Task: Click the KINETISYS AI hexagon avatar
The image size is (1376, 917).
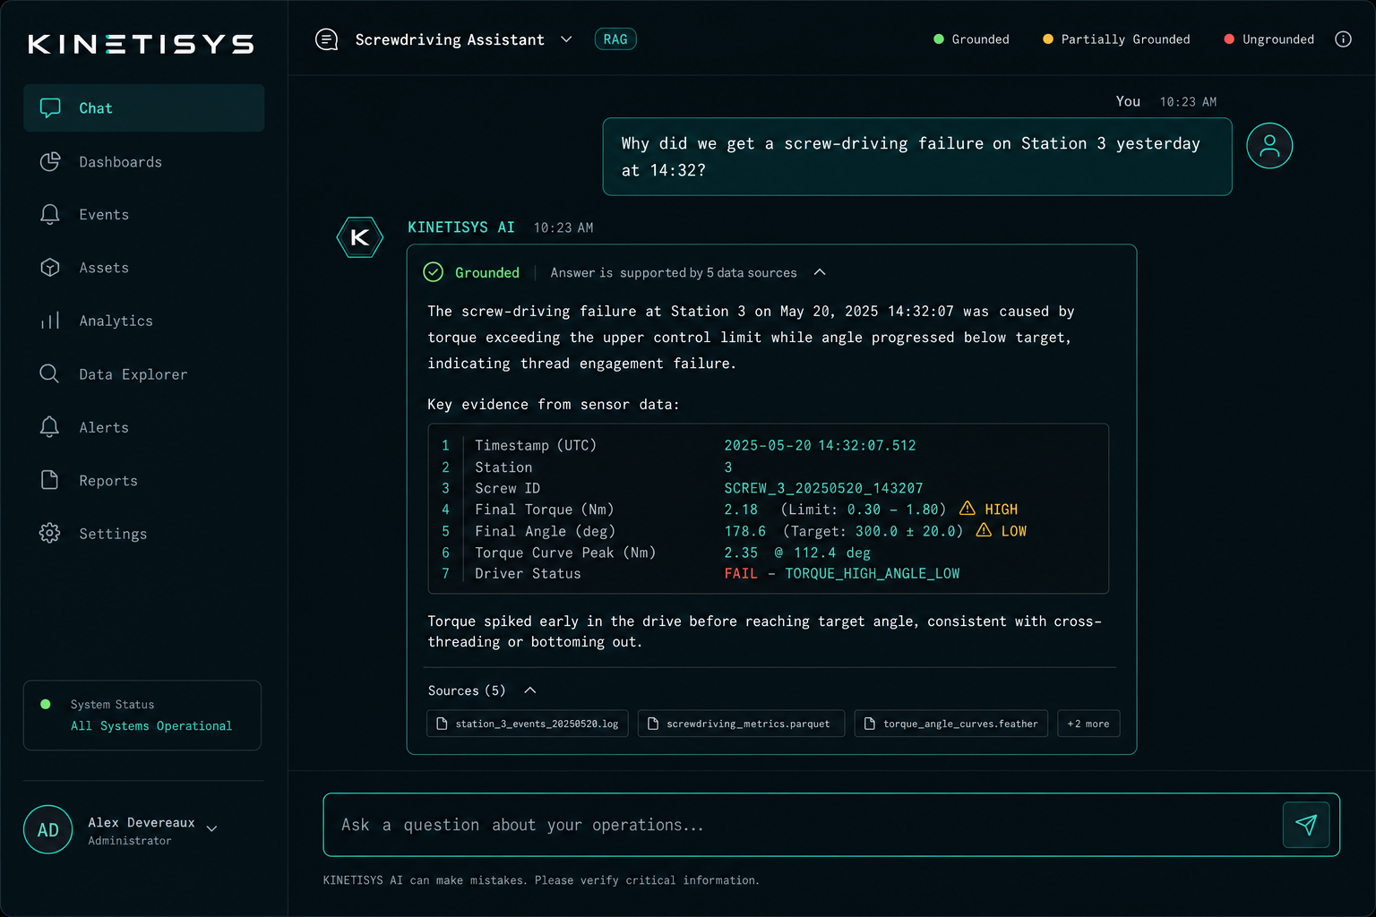Action: tap(360, 237)
